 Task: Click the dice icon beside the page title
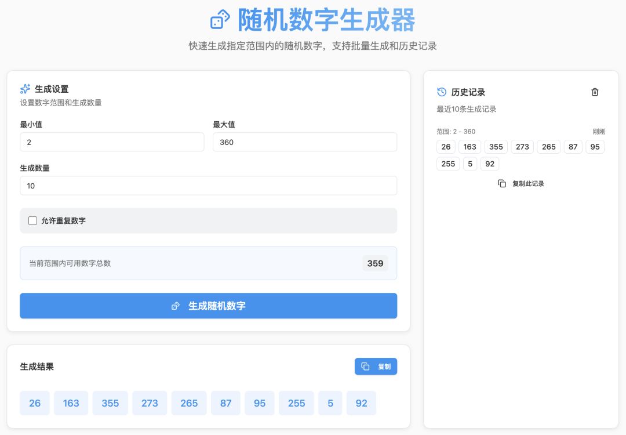click(220, 20)
